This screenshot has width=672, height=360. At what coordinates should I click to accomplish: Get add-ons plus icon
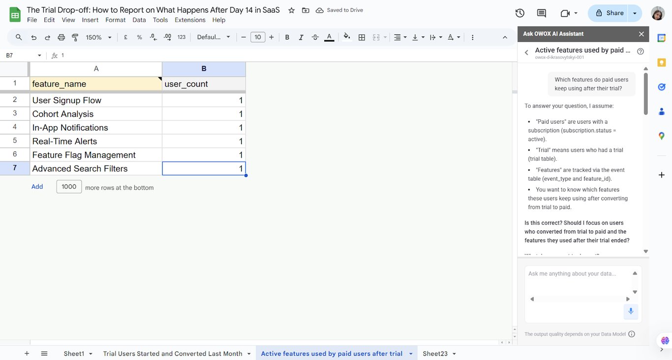(661, 175)
